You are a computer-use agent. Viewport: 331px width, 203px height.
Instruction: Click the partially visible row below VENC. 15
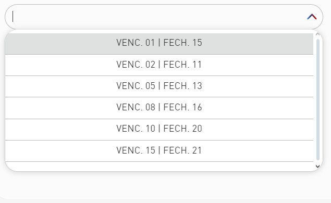click(x=159, y=167)
